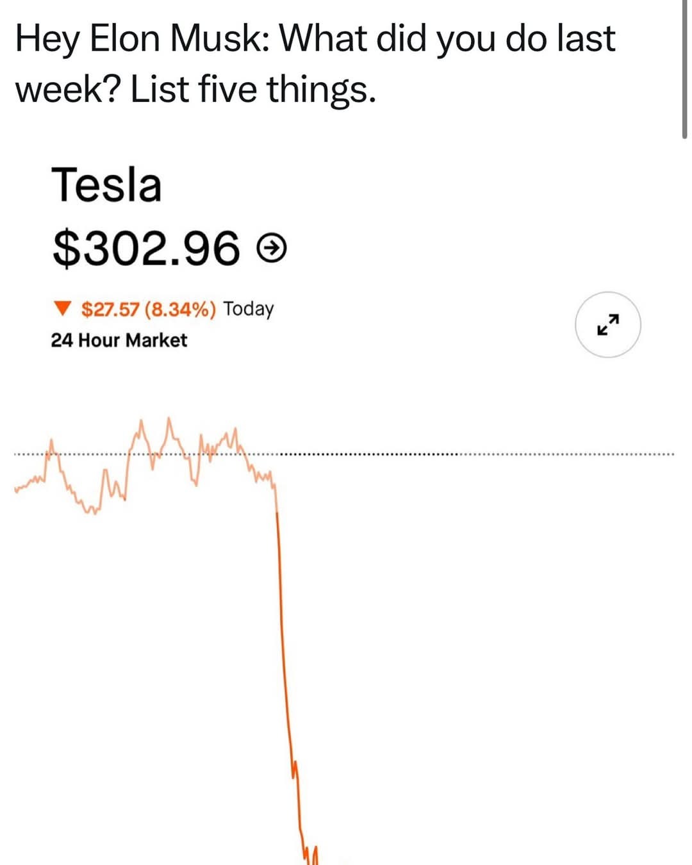Select the $302.96 price figure

tap(147, 248)
